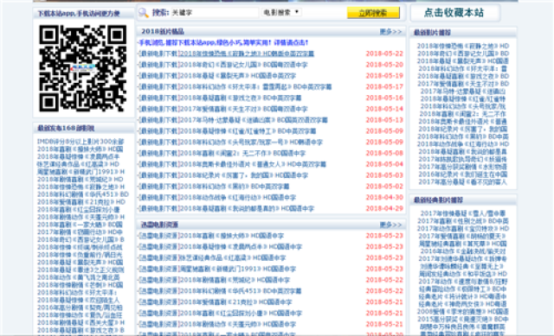Open 《红海行动》 entry dated 2018-04-30

click(237, 198)
